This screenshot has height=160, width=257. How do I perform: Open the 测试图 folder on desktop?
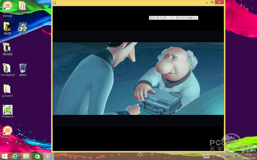click(x=7, y=28)
